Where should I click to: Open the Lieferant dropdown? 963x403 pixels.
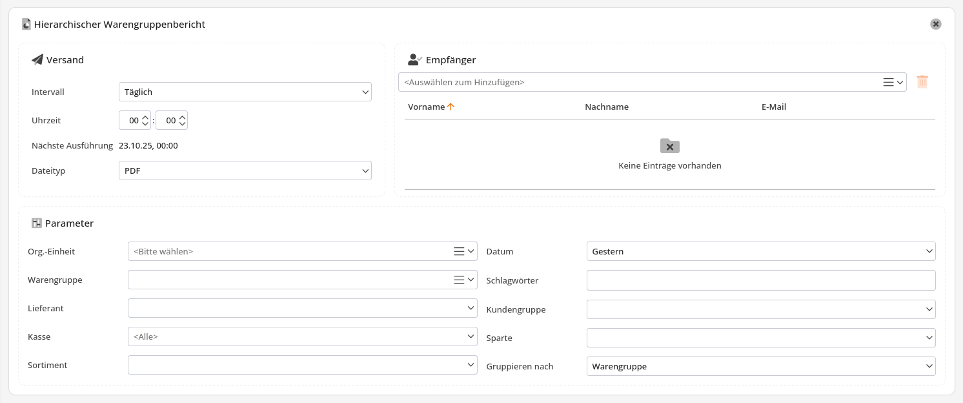tap(302, 308)
